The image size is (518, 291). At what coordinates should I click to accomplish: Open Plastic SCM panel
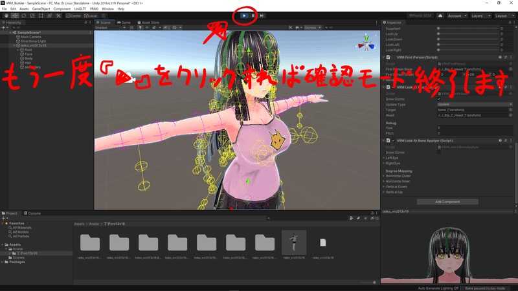420,16
